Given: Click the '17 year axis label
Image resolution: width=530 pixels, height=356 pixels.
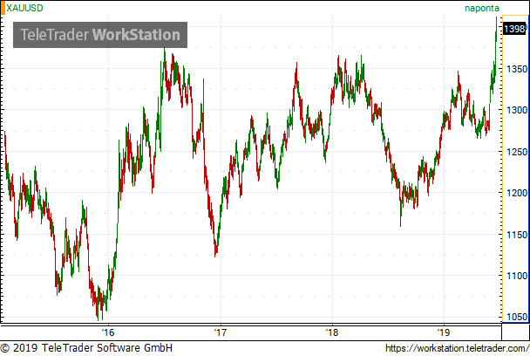Looking at the screenshot, I should click(221, 332).
